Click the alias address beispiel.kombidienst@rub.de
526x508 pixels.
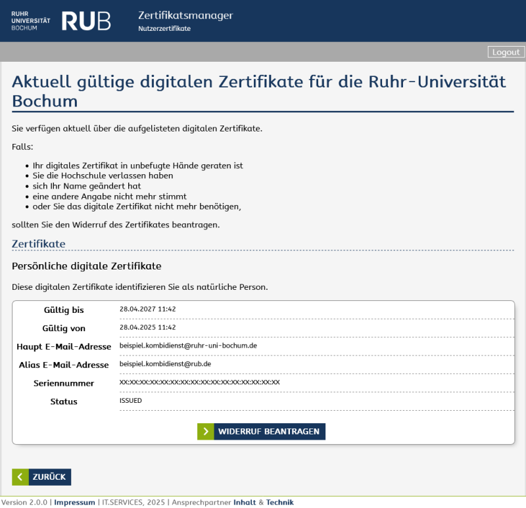(x=174, y=364)
